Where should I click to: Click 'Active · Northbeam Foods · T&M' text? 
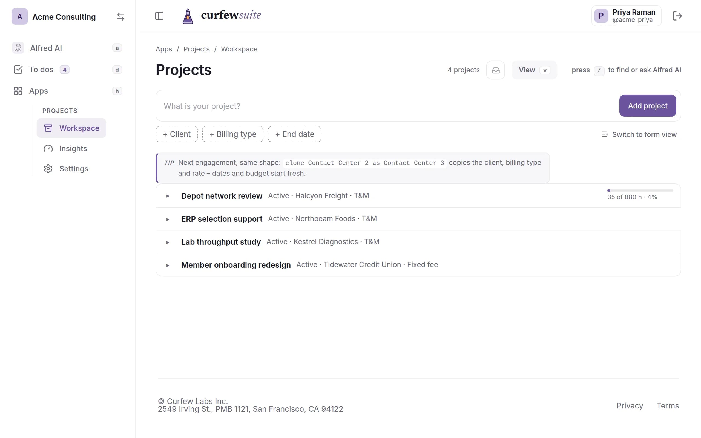(322, 219)
